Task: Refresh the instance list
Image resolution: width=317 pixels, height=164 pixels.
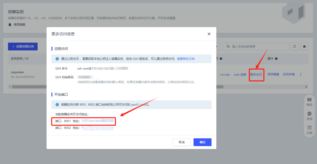Action: pos(295,46)
